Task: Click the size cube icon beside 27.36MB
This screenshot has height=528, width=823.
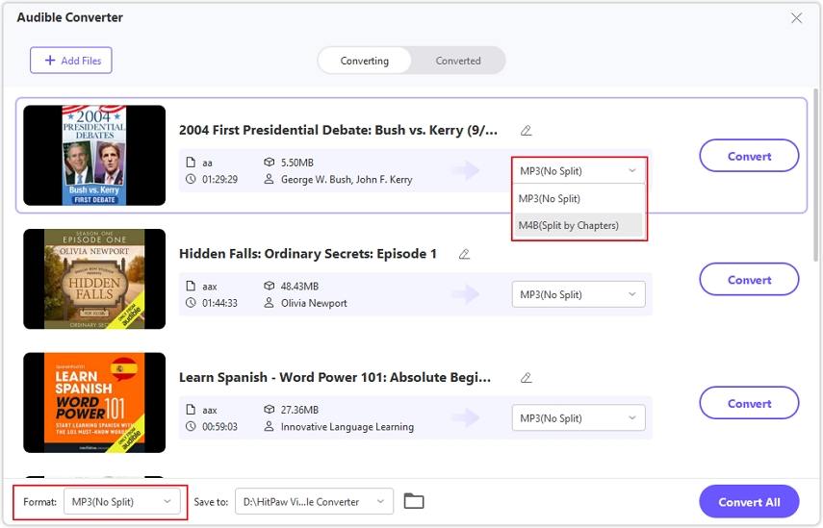Action: 269,410
